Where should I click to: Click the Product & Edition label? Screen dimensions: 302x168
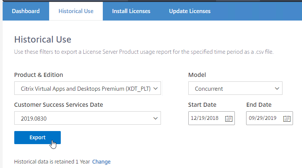(39, 75)
